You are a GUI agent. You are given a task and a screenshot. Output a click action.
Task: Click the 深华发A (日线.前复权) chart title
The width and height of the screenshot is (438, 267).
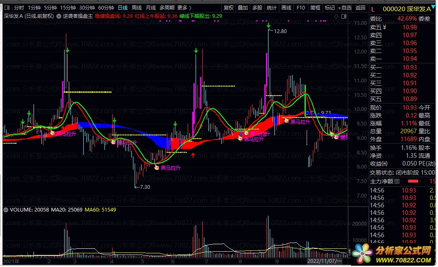pyautogui.click(x=29, y=16)
